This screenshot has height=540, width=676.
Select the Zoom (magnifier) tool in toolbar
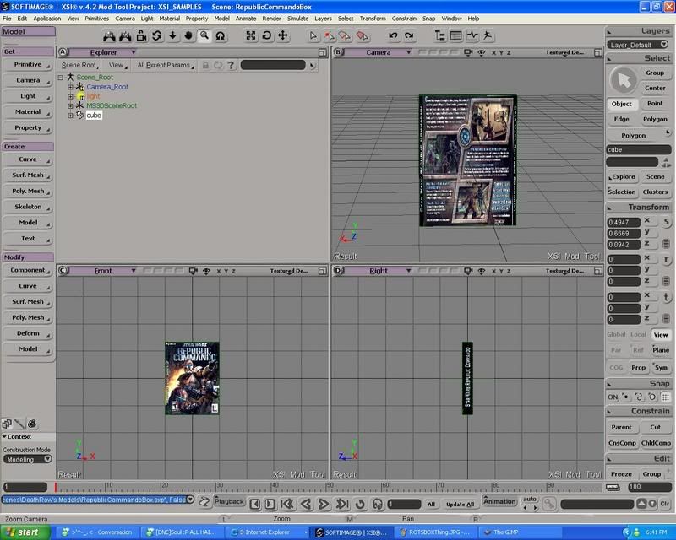204,35
